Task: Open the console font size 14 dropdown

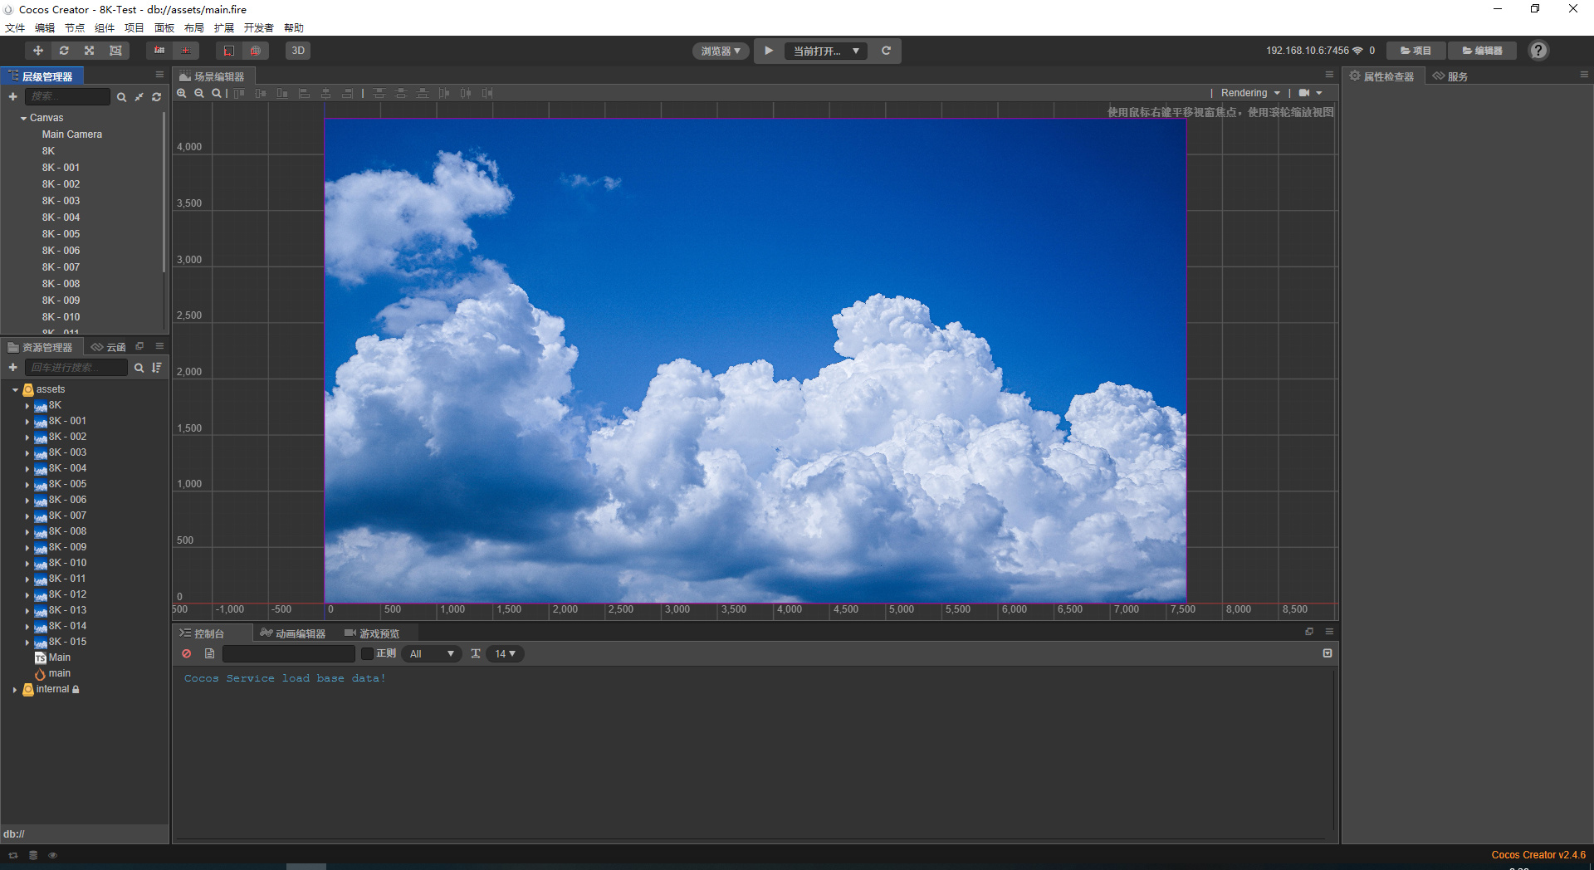Action: point(506,654)
